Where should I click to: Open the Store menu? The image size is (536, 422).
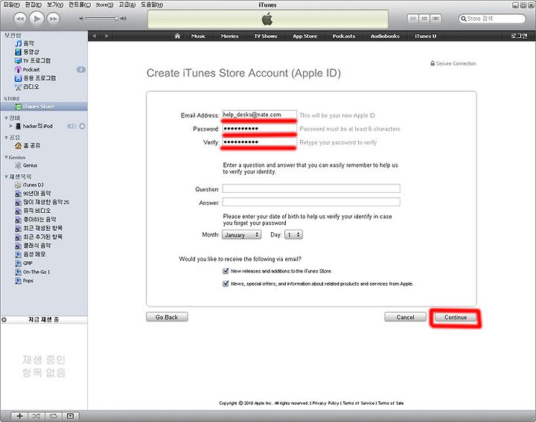click(x=104, y=4)
